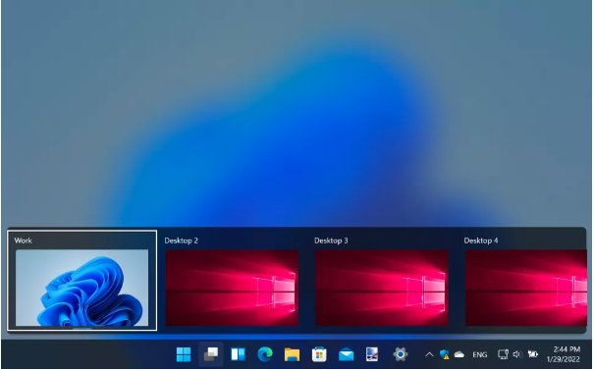
Task: Open the Settings gear icon
Action: (x=400, y=354)
